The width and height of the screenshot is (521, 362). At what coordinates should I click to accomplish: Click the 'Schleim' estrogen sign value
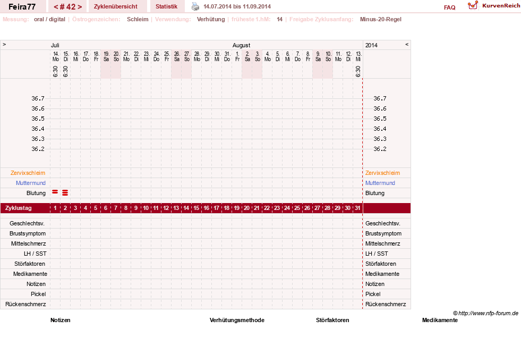pyautogui.click(x=138, y=19)
